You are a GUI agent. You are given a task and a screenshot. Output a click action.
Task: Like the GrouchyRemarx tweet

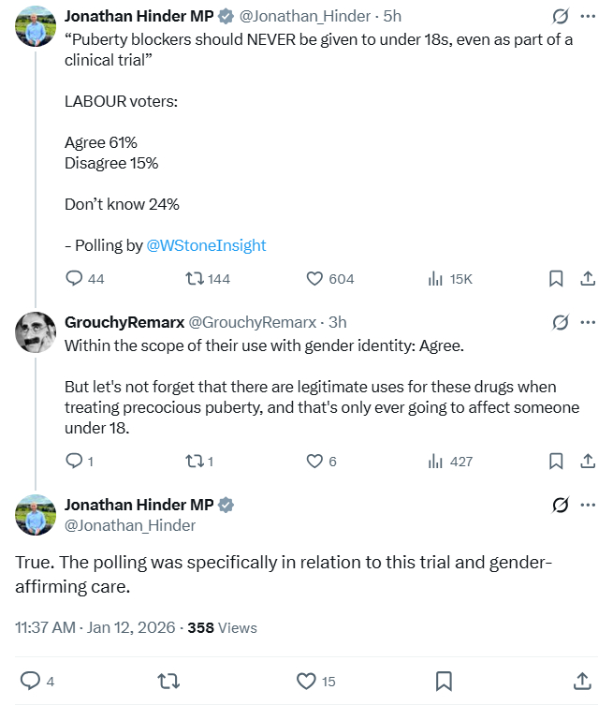[315, 461]
